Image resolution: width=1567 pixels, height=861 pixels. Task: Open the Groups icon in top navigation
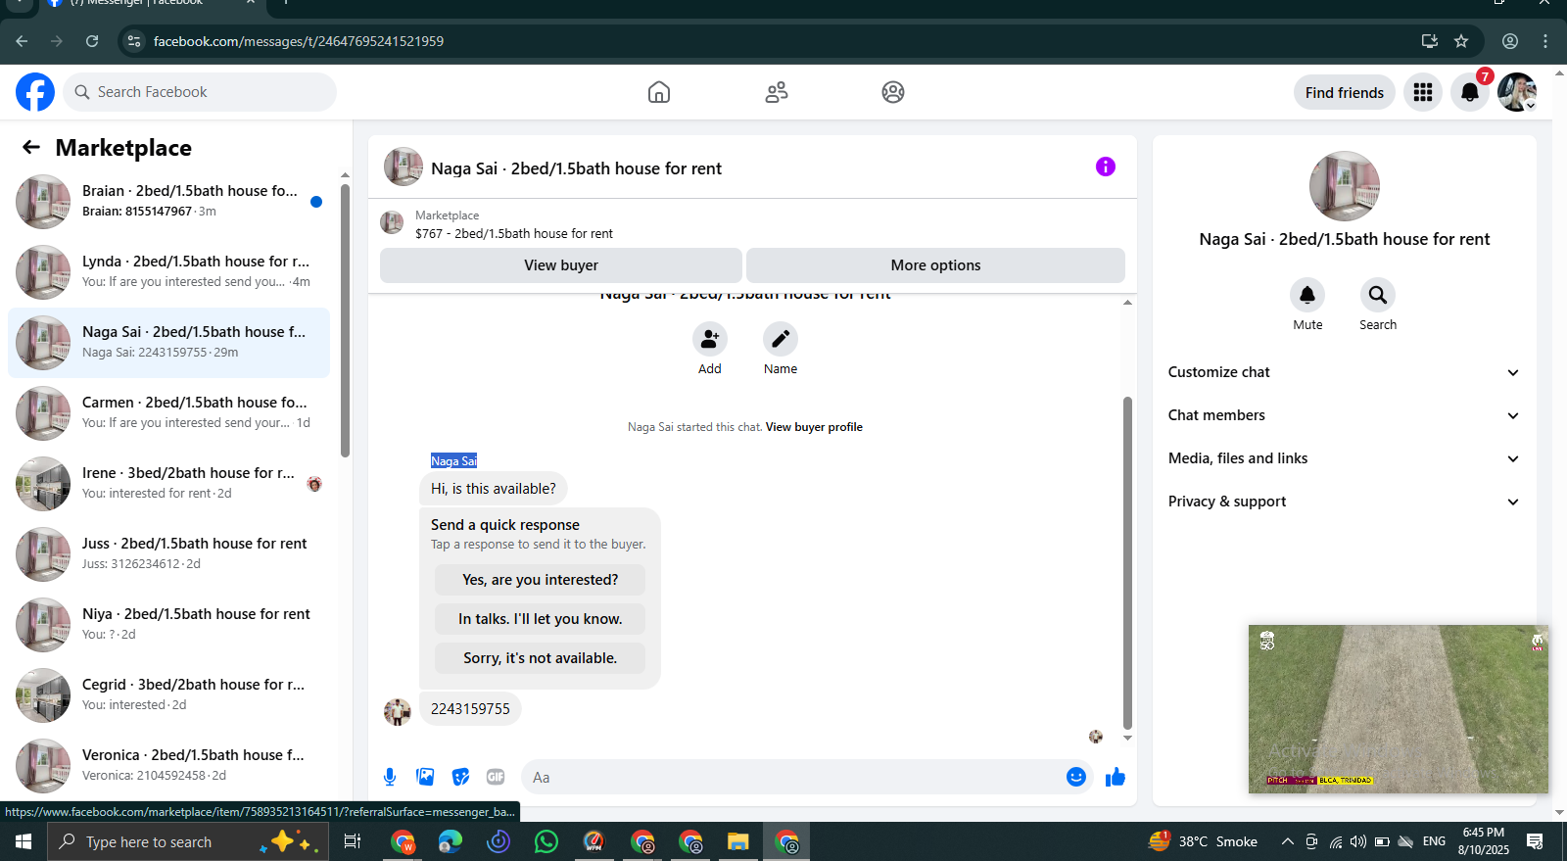[893, 92]
